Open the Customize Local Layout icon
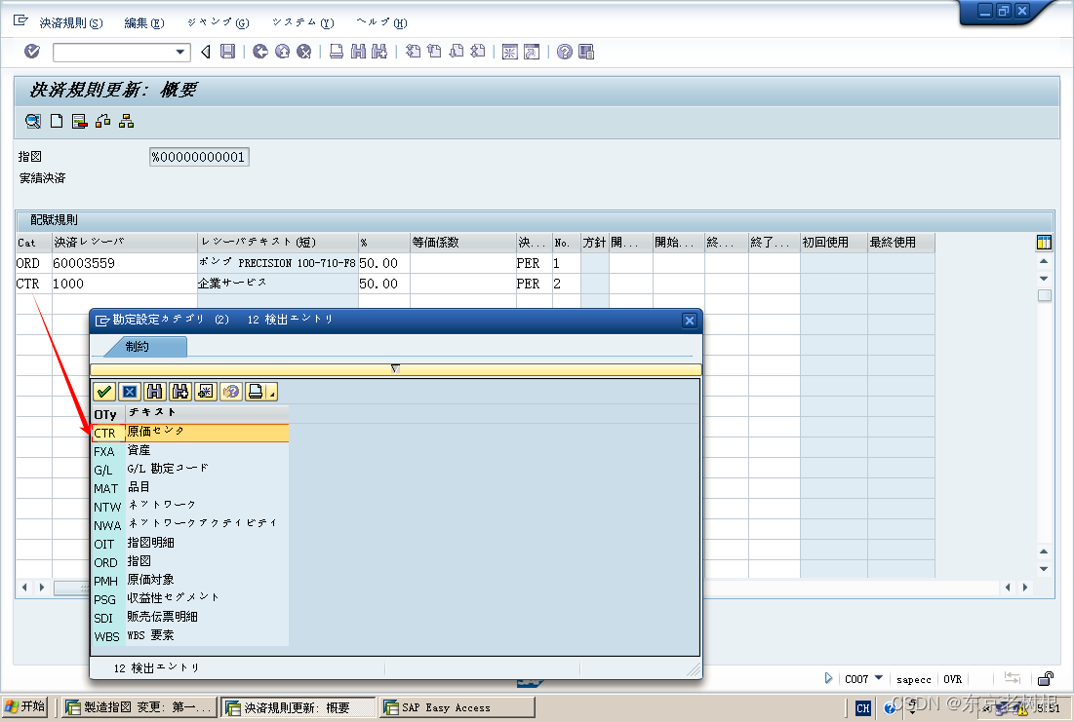Viewport: 1074px width, 722px height. (586, 52)
